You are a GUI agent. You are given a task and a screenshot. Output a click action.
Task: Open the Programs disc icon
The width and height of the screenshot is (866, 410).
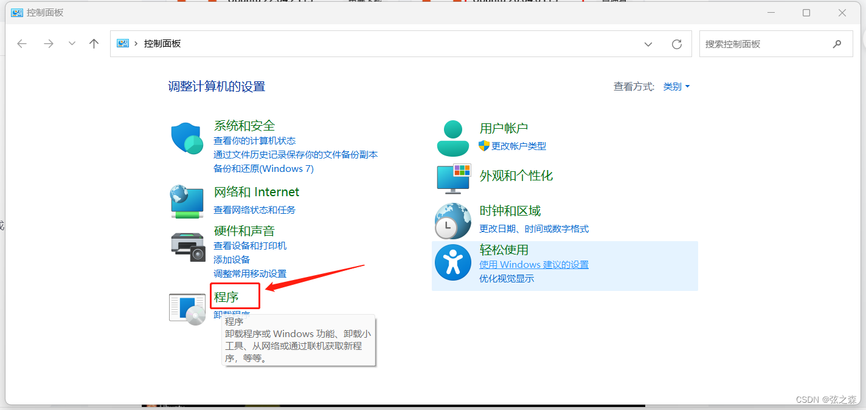click(187, 309)
